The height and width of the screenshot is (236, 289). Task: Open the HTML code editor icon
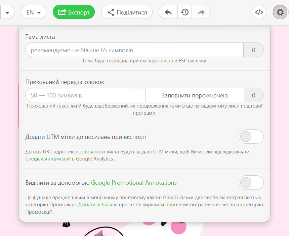tap(259, 12)
